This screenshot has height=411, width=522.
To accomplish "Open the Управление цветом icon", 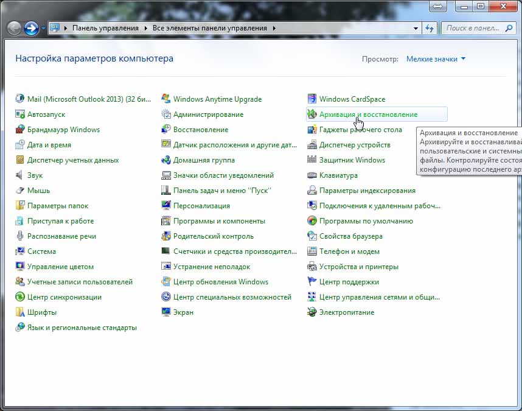I will [20, 267].
